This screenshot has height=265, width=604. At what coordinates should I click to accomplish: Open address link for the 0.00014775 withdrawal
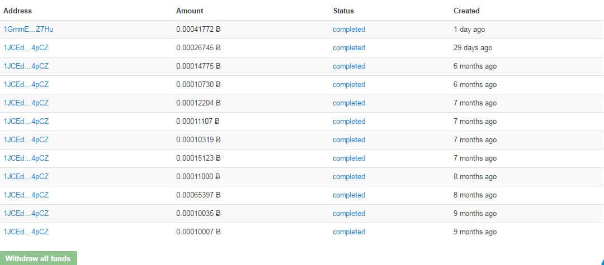coord(26,66)
